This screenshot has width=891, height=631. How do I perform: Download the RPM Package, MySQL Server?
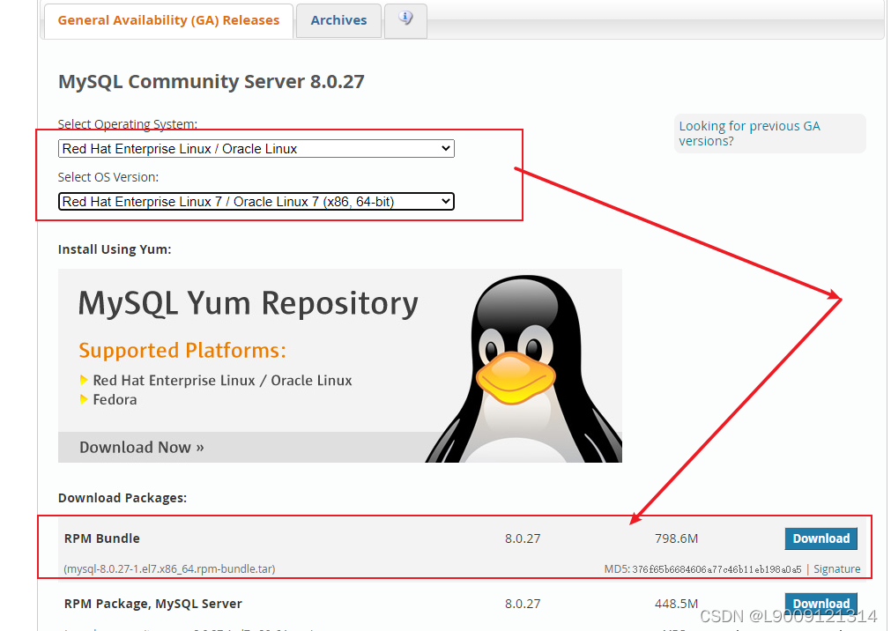click(x=820, y=603)
